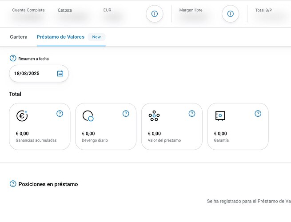Click the underlined Cartera header link
Viewport: 291px width, 222px height.
(x=65, y=10)
